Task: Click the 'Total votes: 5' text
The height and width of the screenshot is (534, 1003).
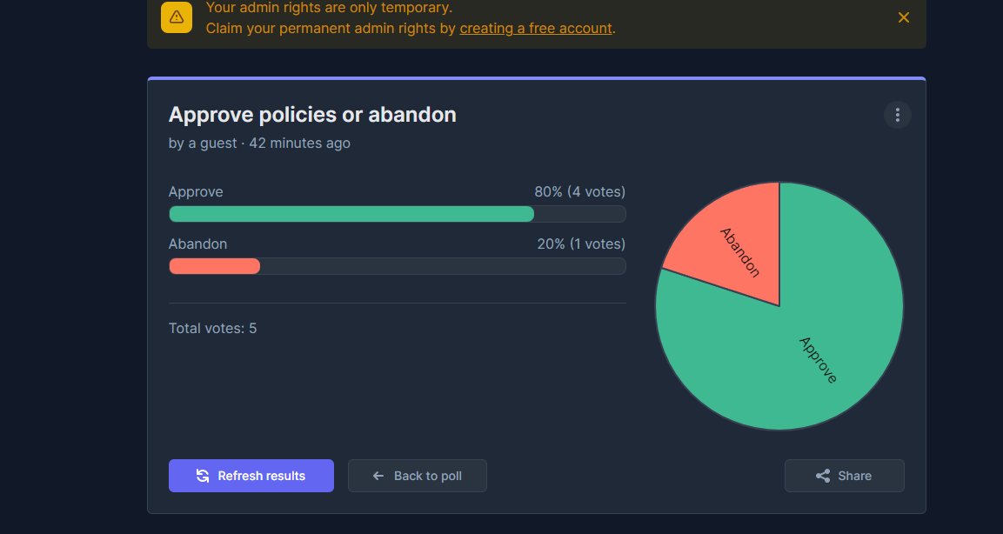Action: click(213, 329)
